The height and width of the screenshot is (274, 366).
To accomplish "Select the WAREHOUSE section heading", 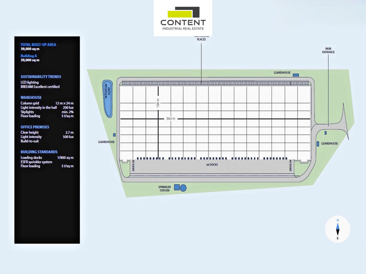I will point(31,97).
